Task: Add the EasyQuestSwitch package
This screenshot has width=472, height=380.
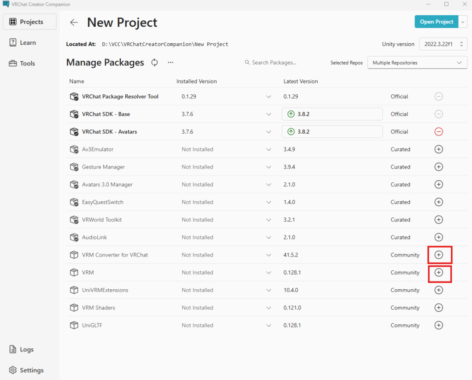Action: click(x=439, y=202)
